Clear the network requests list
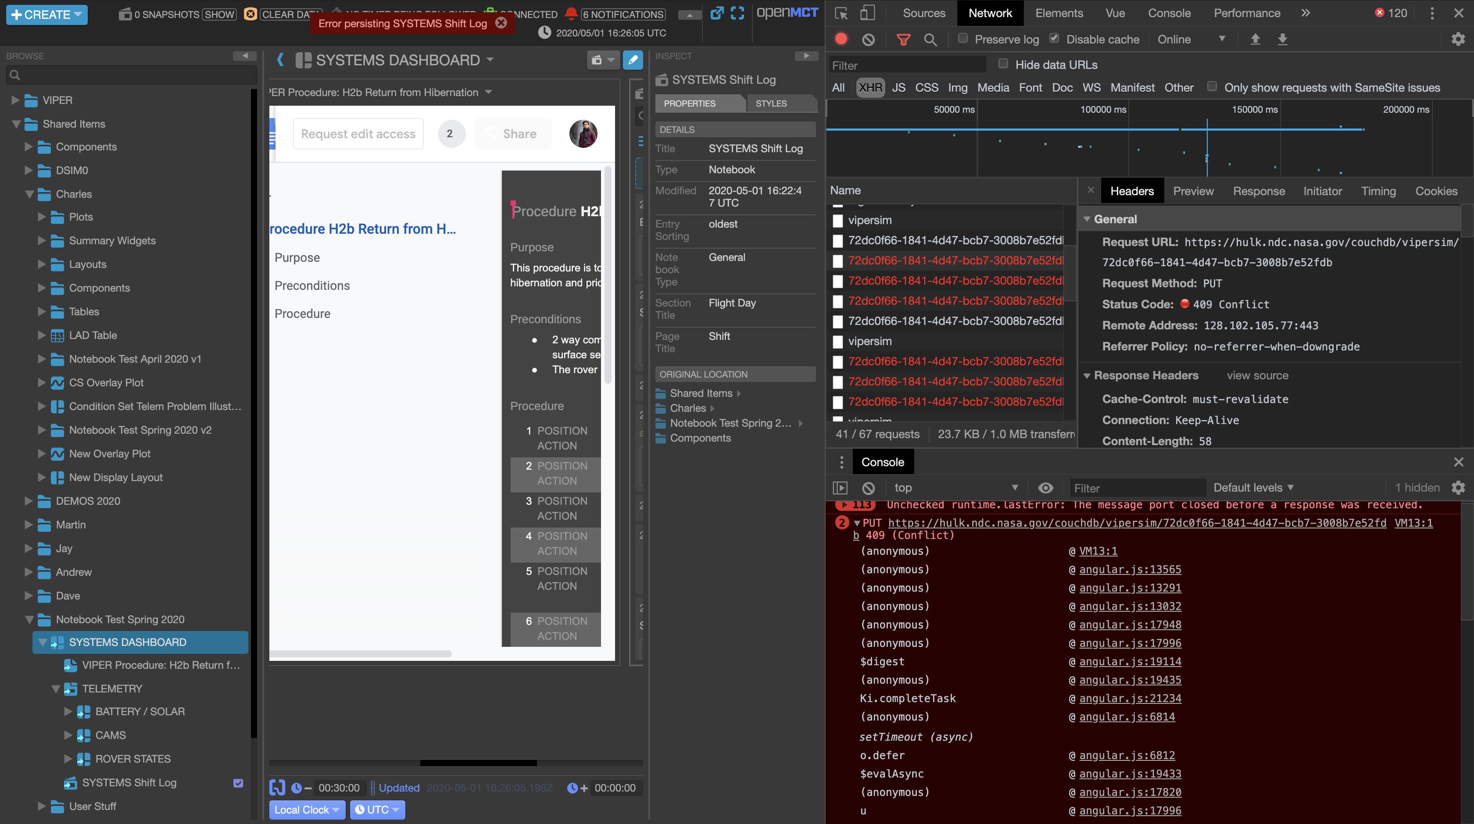Screen dimensions: 1474x824 point(869,39)
